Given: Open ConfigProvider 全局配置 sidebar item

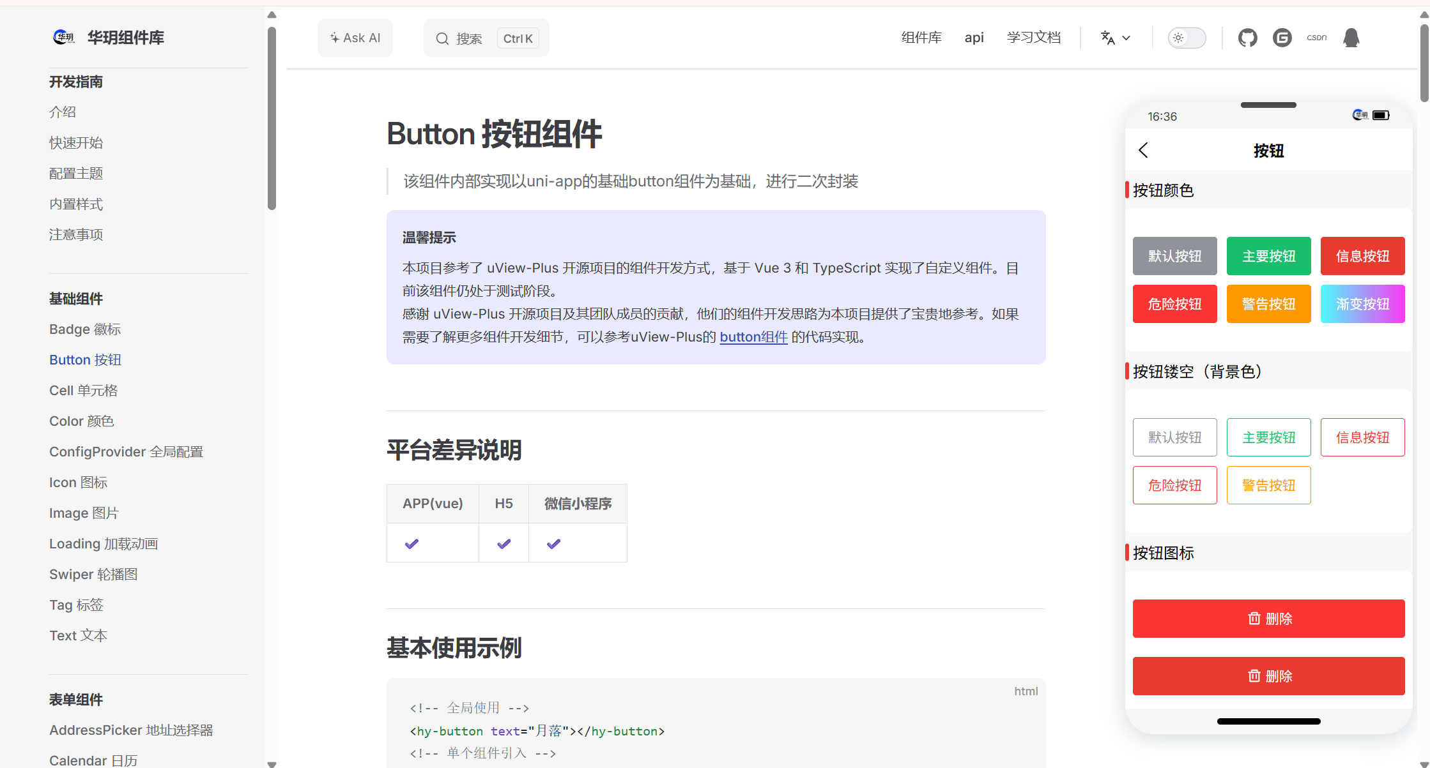Looking at the screenshot, I should click(x=126, y=452).
